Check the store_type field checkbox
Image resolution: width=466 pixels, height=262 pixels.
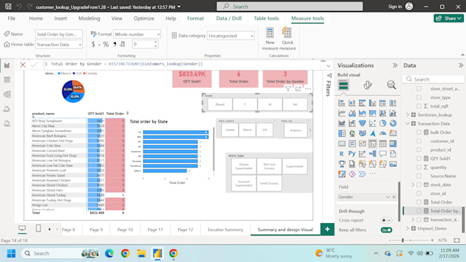tap(419, 97)
